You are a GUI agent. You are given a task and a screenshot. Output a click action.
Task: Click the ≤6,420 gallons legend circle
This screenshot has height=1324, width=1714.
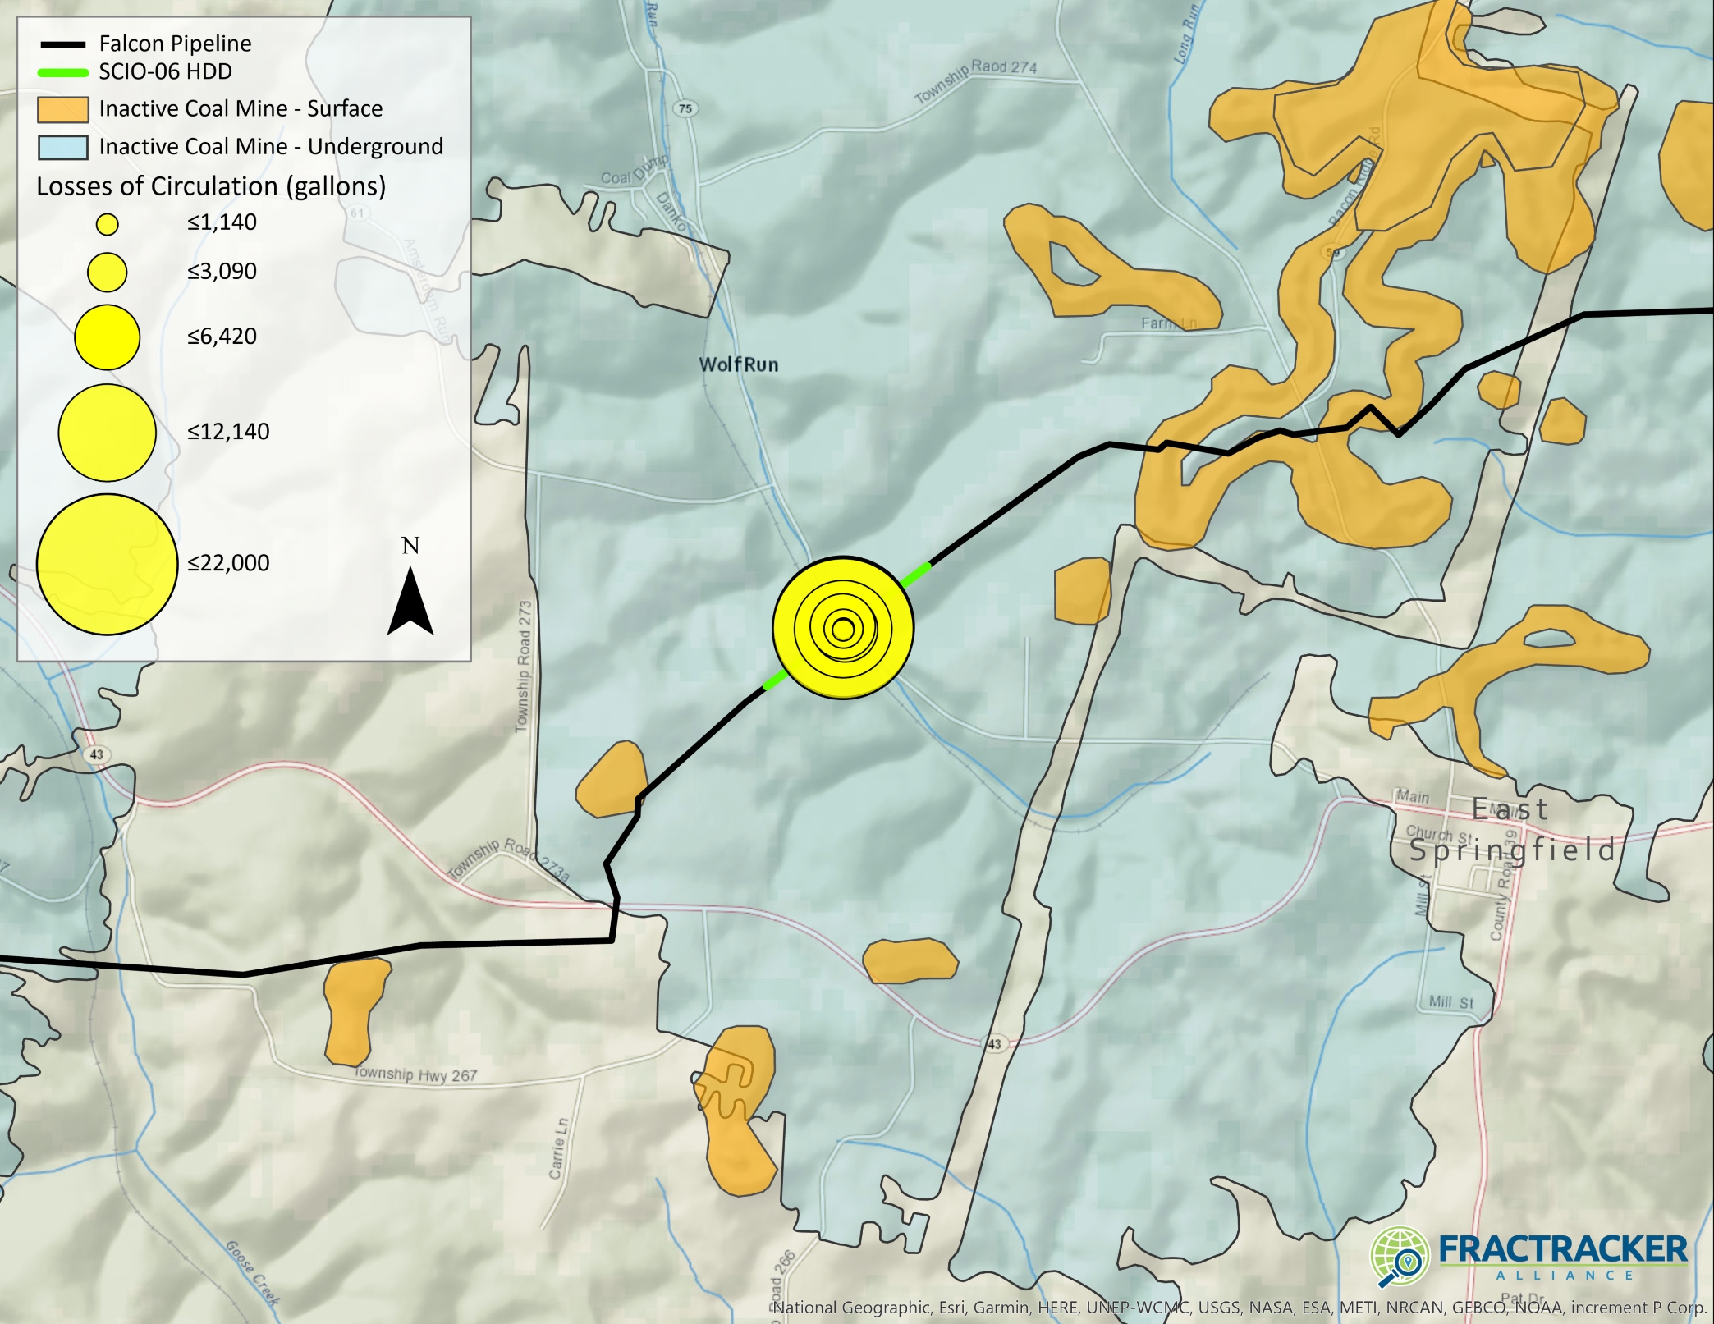coord(108,337)
